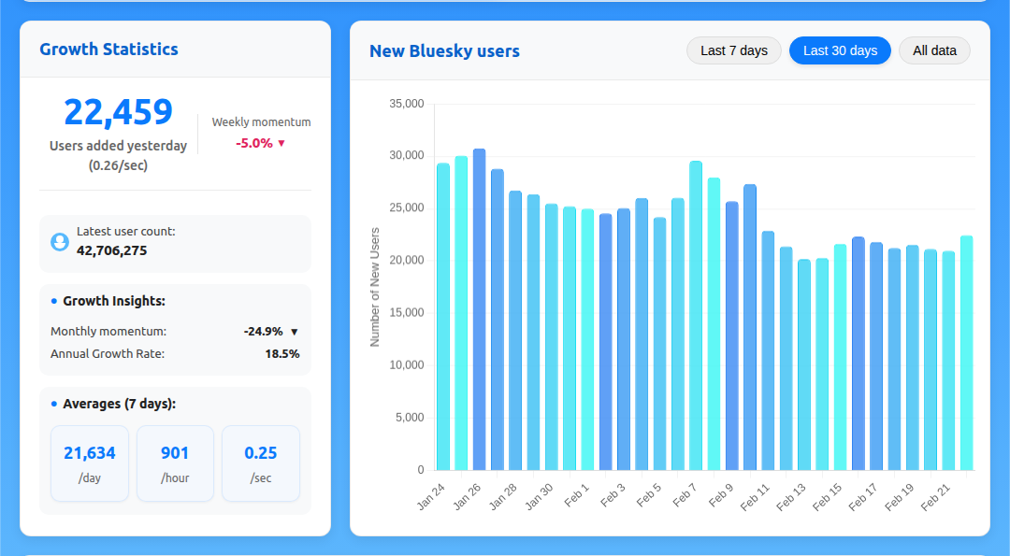Screen dimensions: 1010x556
Task: Click the 901 per hour average card
Action: [x=175, y=463]
